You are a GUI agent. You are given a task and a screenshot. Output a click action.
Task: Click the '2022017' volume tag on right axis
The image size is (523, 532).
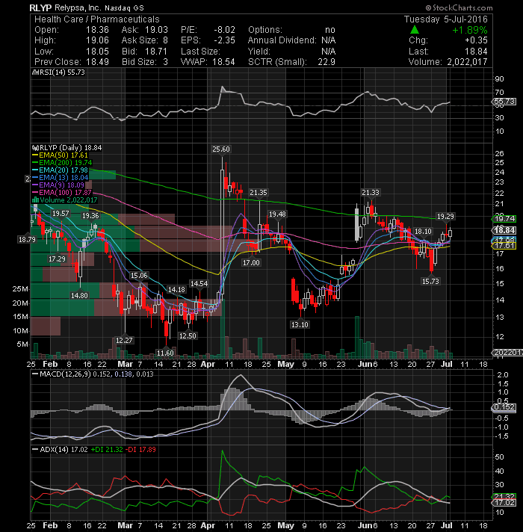coord(507,353)
